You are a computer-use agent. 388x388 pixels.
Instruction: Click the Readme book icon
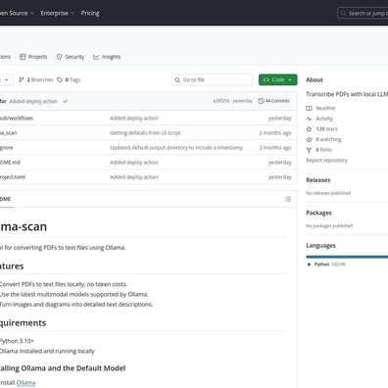(309, 108)
